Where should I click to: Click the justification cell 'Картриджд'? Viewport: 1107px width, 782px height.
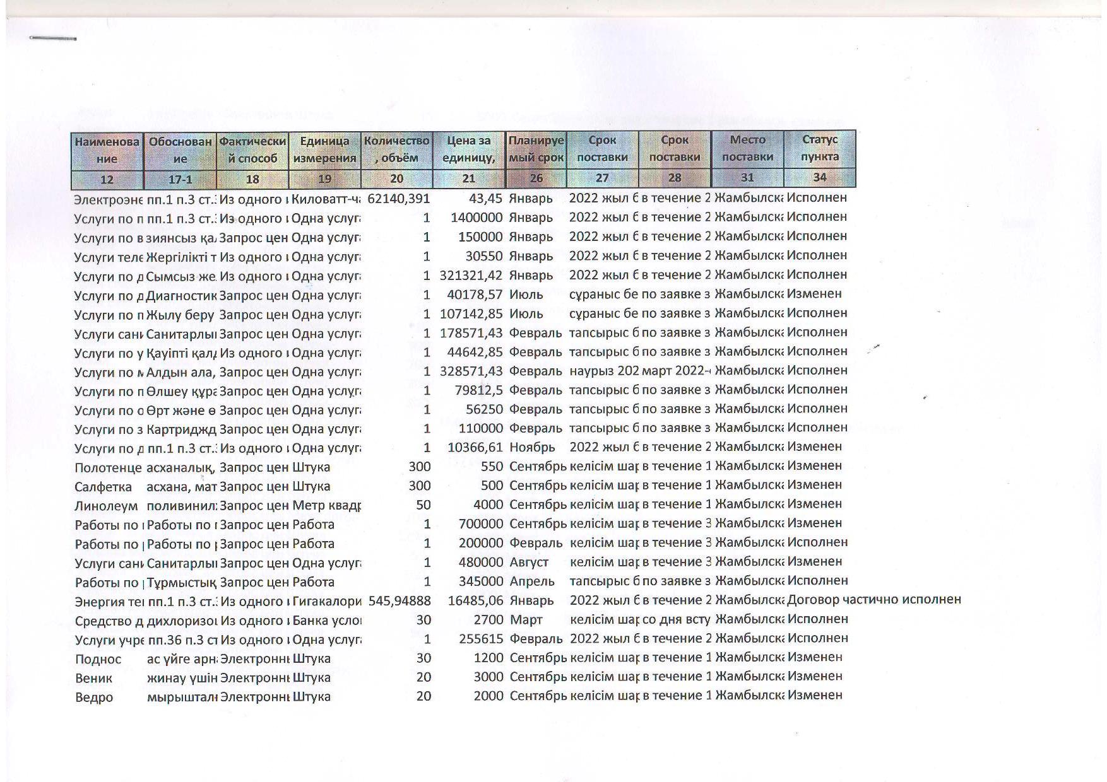181,429
